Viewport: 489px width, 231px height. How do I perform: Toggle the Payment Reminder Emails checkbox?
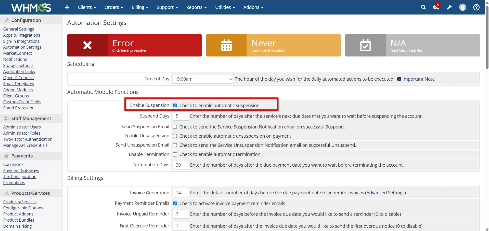point(175,203)
